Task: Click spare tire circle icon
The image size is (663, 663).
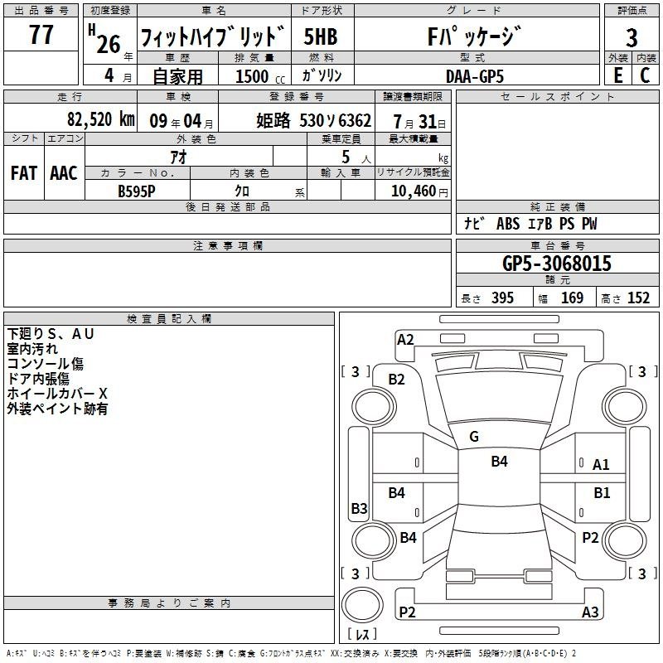Action: tap(362, 604)
